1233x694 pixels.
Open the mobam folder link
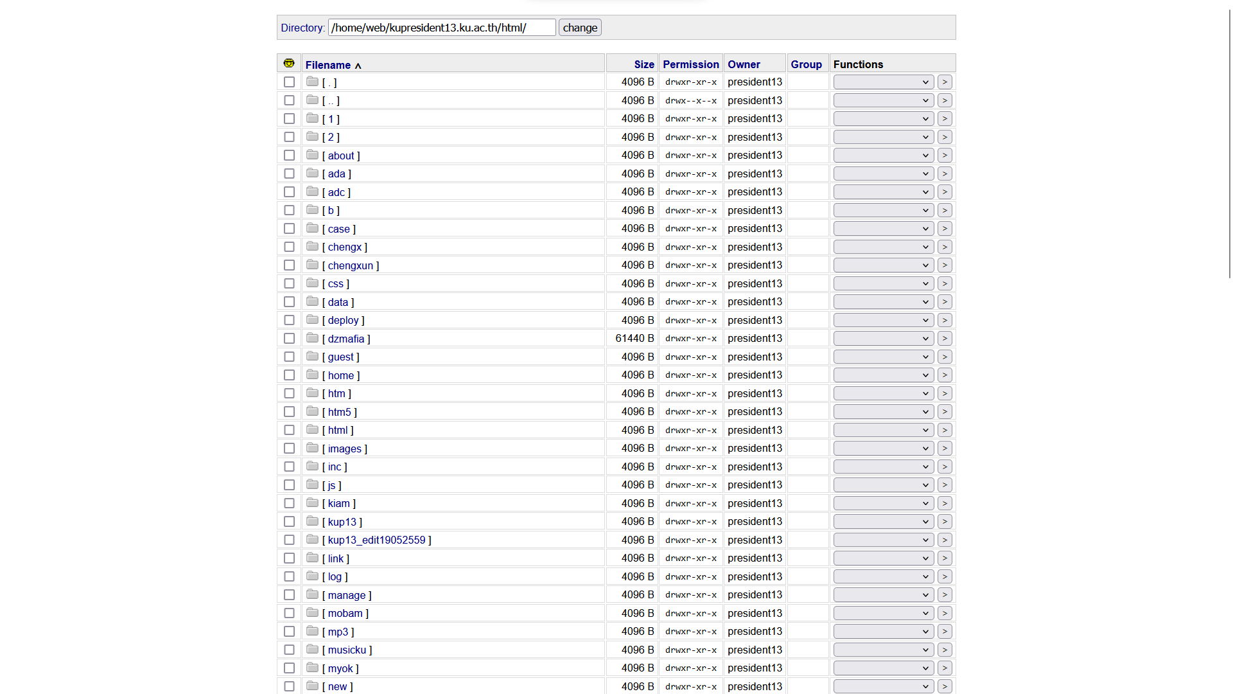(x=345, y=614)
